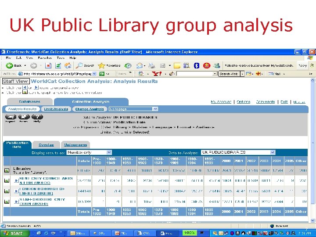
Task: Open the Help menu
Action: coord(72,58)
